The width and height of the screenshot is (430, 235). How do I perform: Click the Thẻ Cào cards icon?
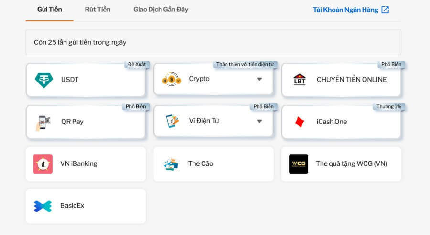click(171, 164)
